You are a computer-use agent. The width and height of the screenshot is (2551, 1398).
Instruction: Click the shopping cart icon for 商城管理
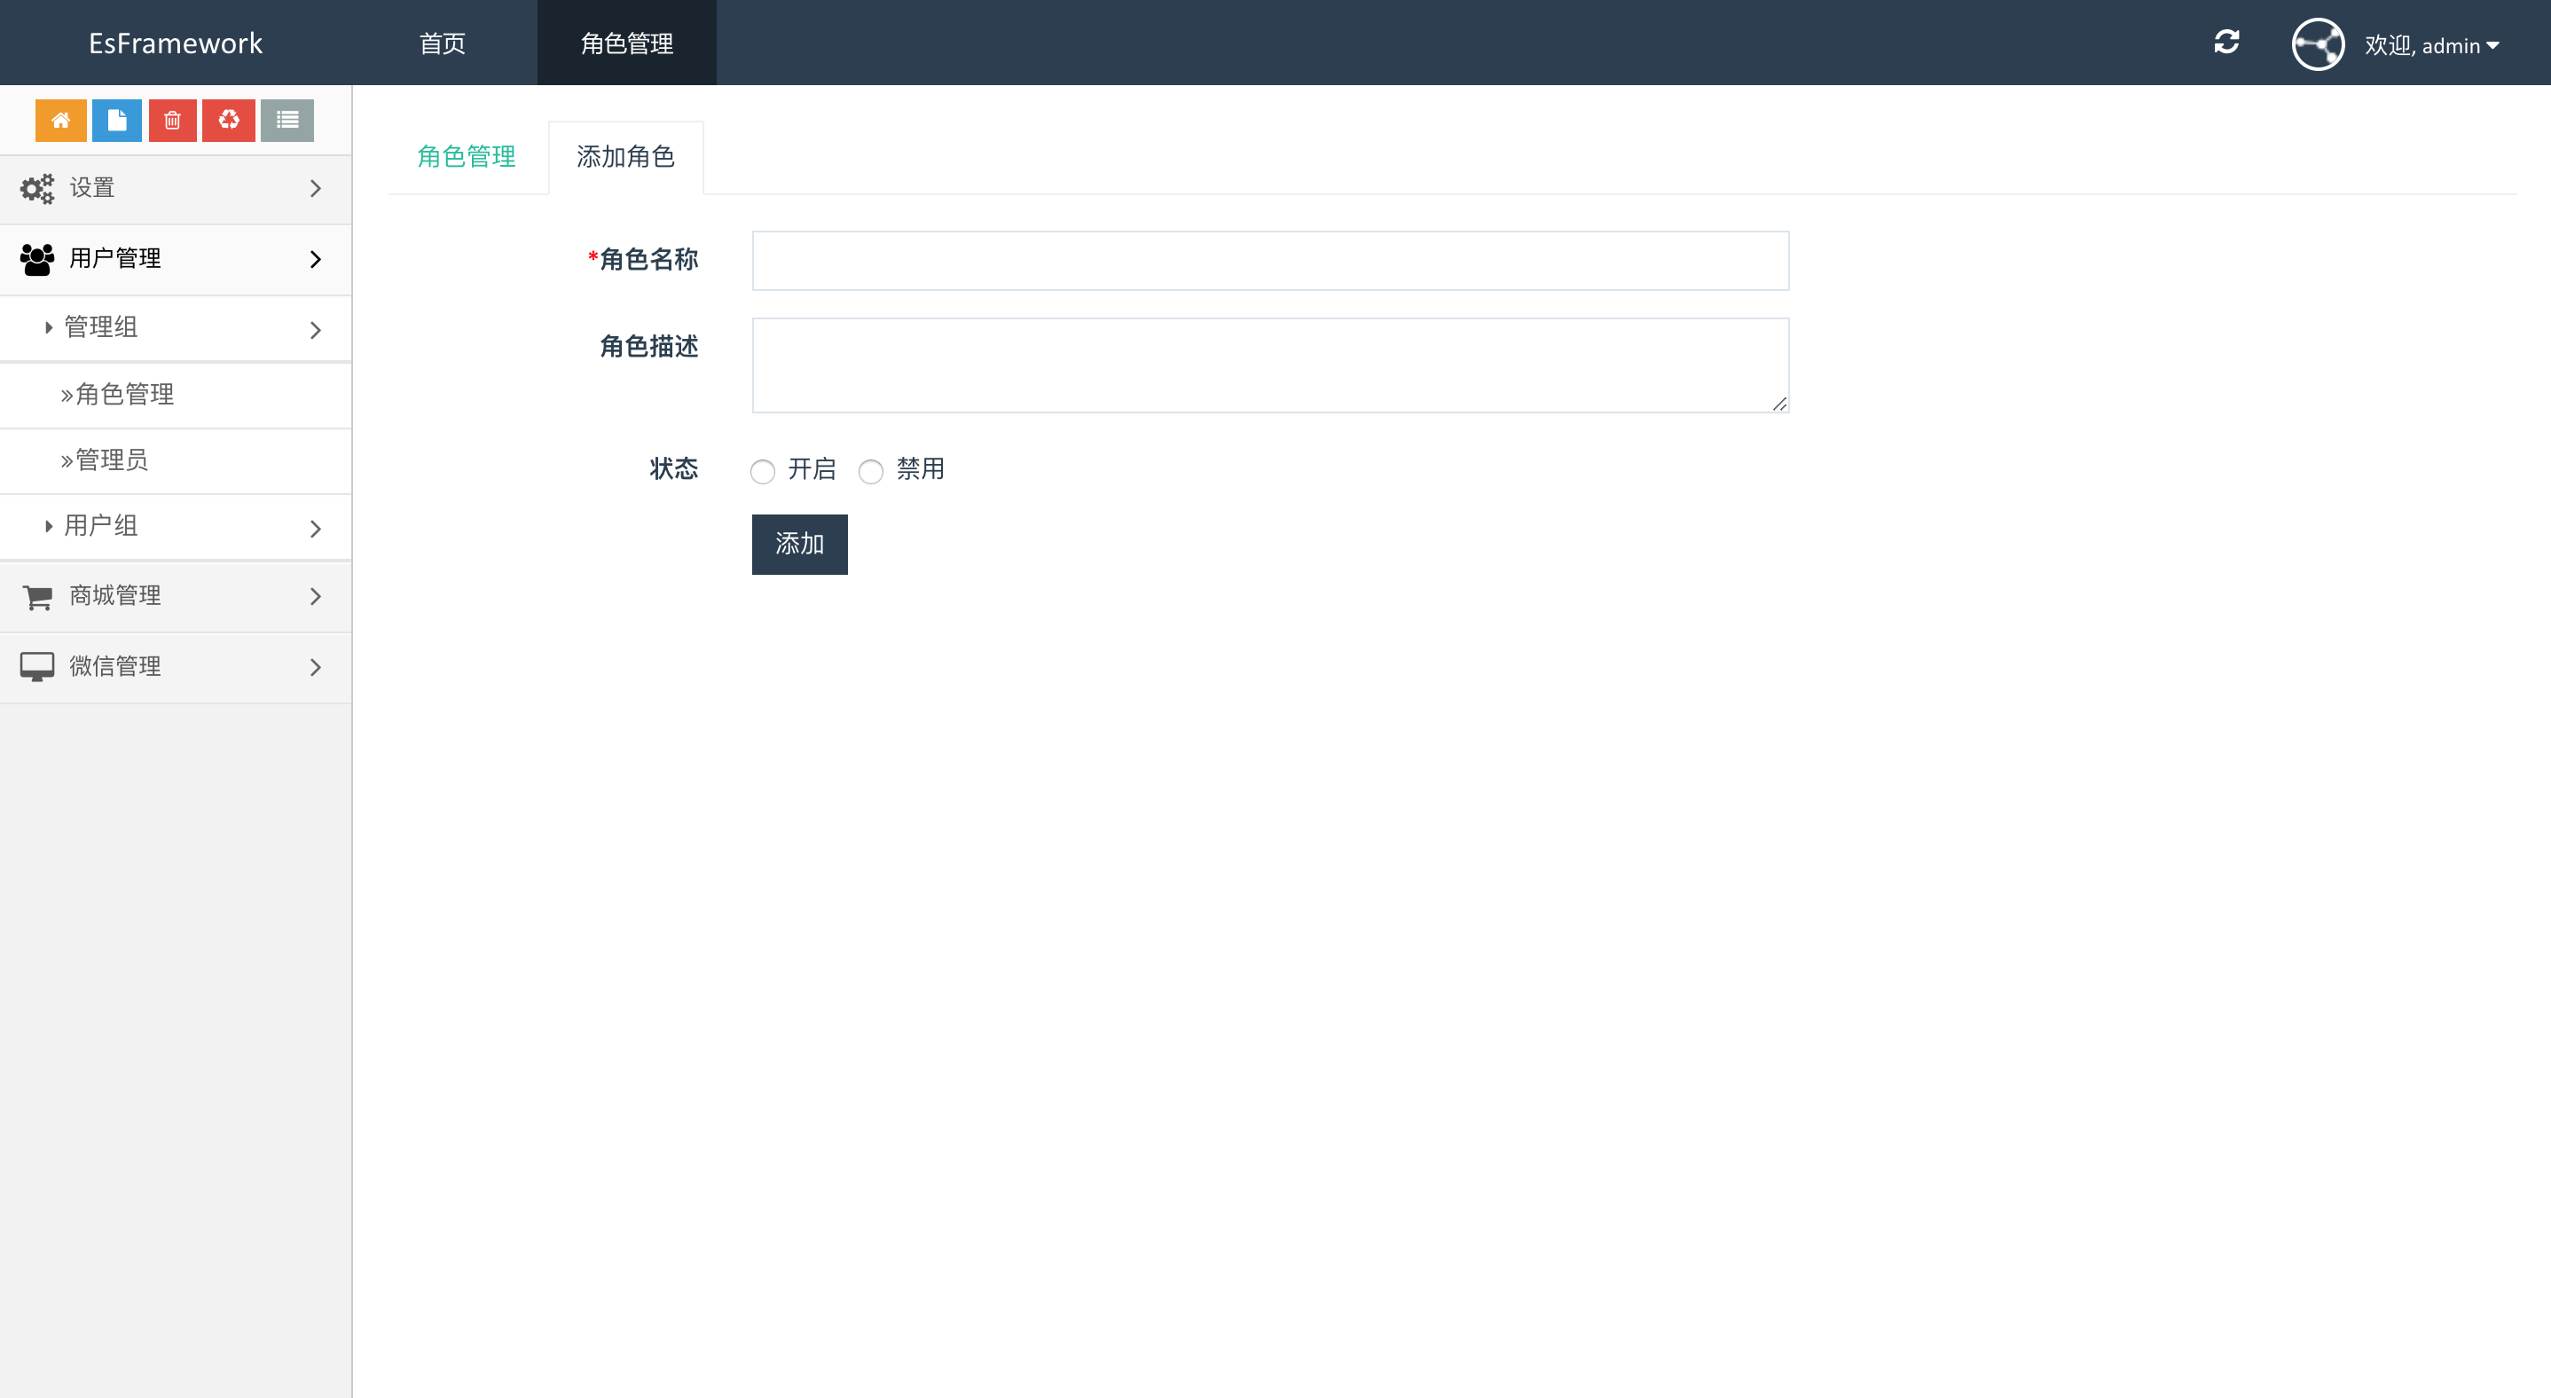click(x=37, y=596)
